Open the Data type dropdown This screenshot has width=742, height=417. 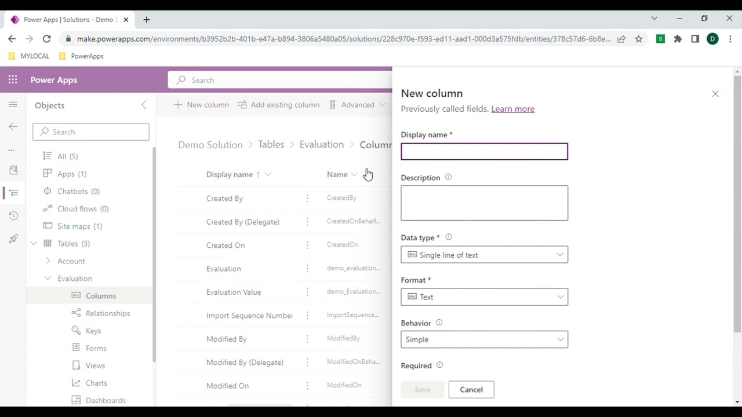point(484,254)
